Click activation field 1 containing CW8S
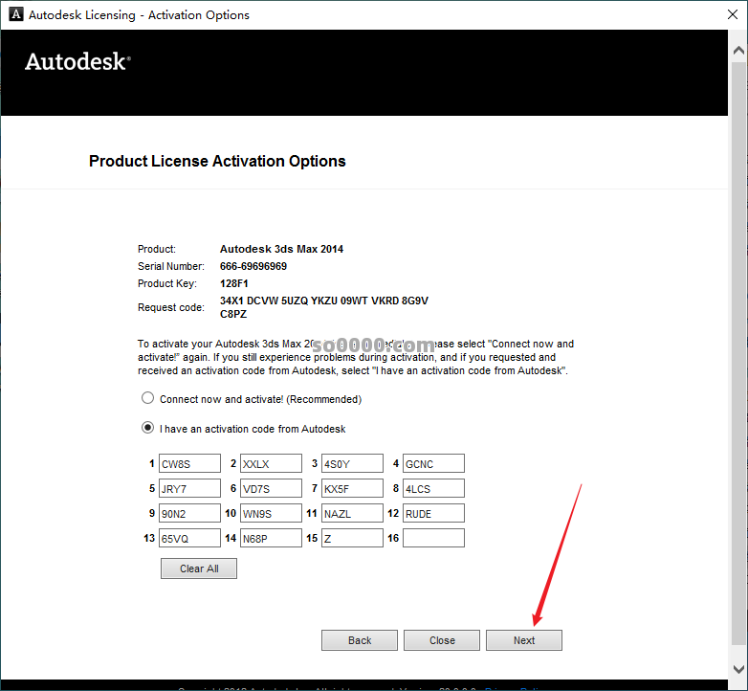This screenshot has width=748, height=691. pyautogui.click(x=189, y=464)
